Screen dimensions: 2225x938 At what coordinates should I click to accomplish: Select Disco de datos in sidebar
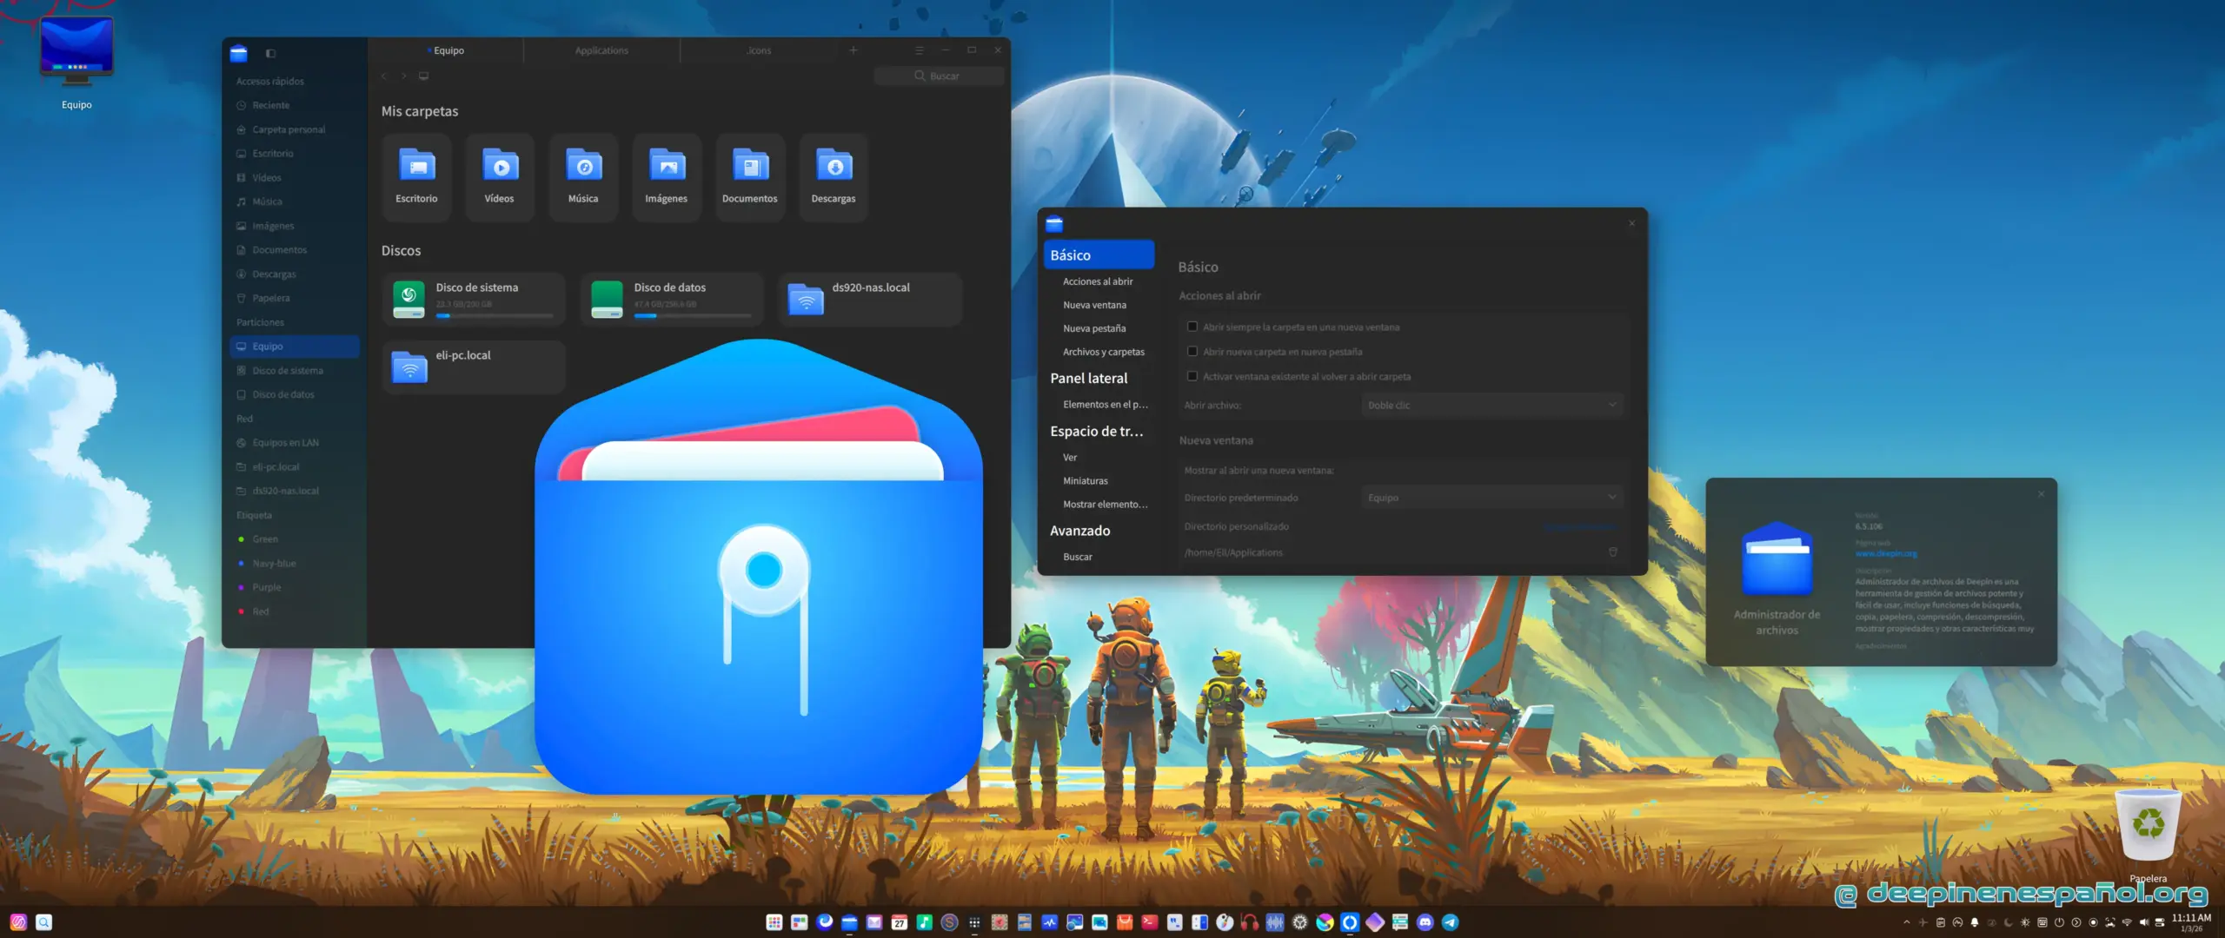295,394
